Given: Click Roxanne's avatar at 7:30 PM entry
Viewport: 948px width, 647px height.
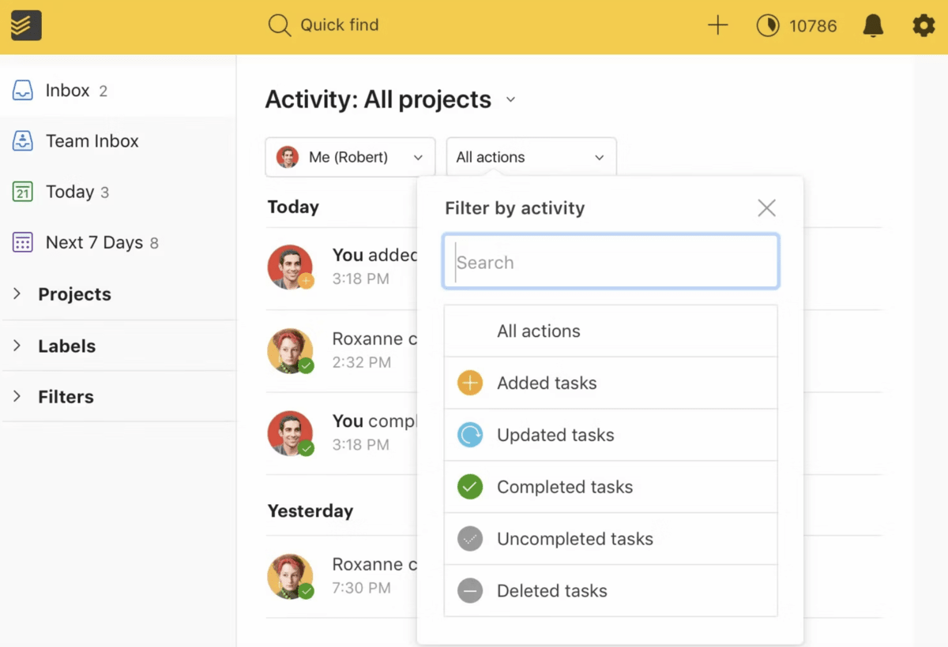Looking at the screenshot, I should (290, 576).
